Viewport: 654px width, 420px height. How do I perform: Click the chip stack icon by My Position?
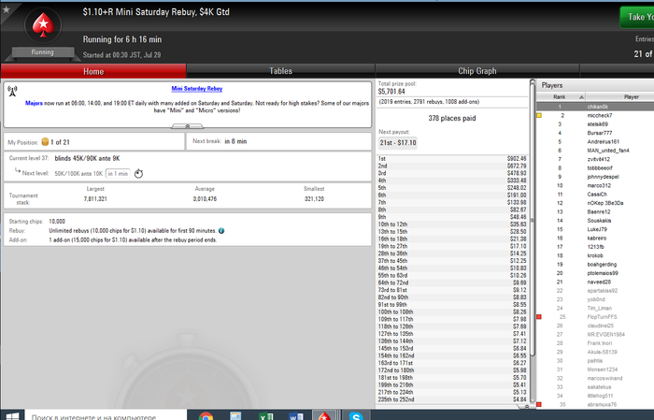(x=45, y=142)
